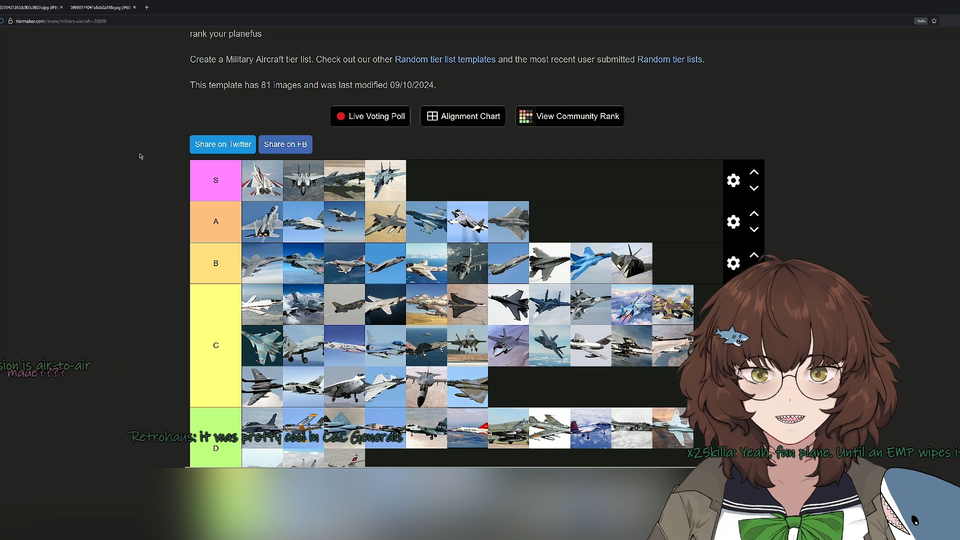Click the pink S tier label
Image resolution: width=960 pixels, height=540 pixels.
click(x=215, y=180)
